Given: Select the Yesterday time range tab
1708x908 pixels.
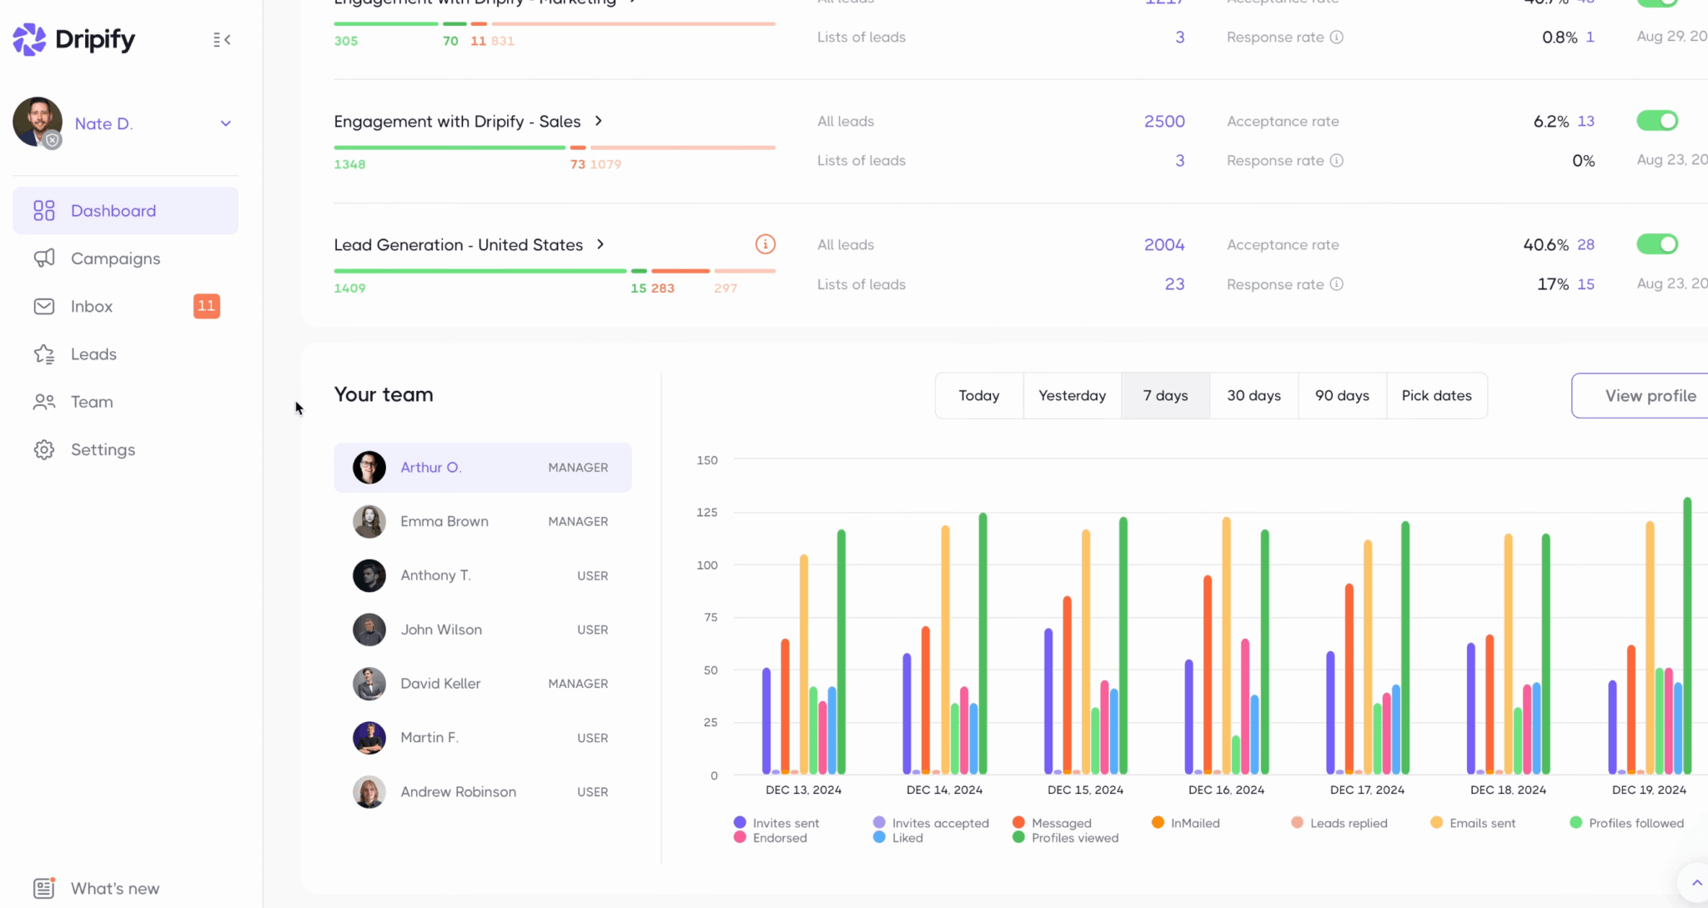Looking at the screenshot, I should click(x=1073, y=395).
